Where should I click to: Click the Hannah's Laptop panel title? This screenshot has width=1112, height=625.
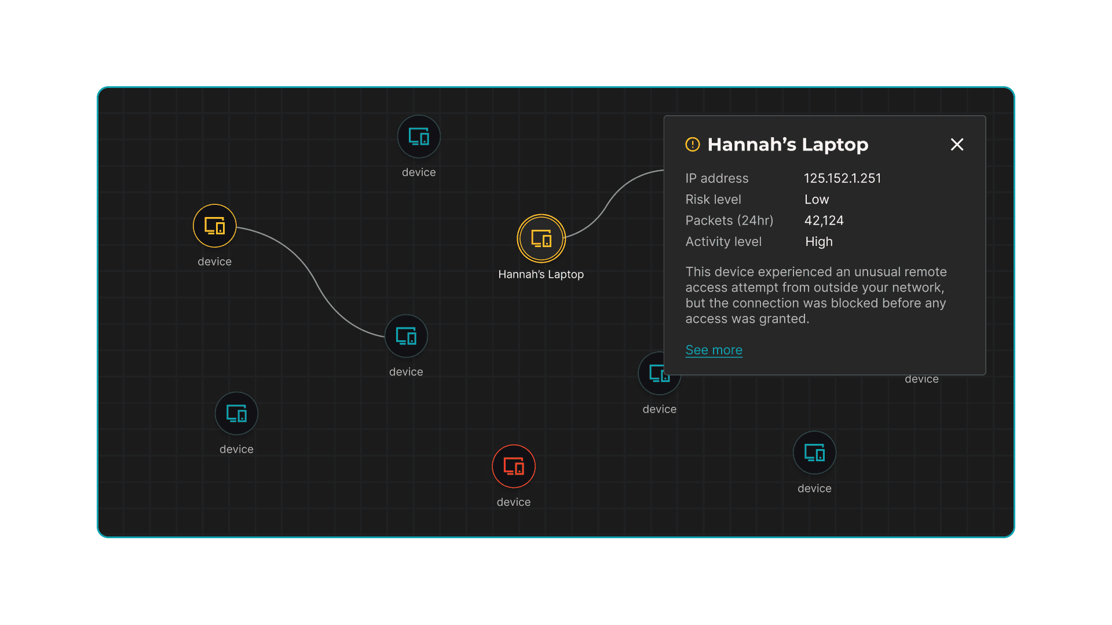(788, 144)
